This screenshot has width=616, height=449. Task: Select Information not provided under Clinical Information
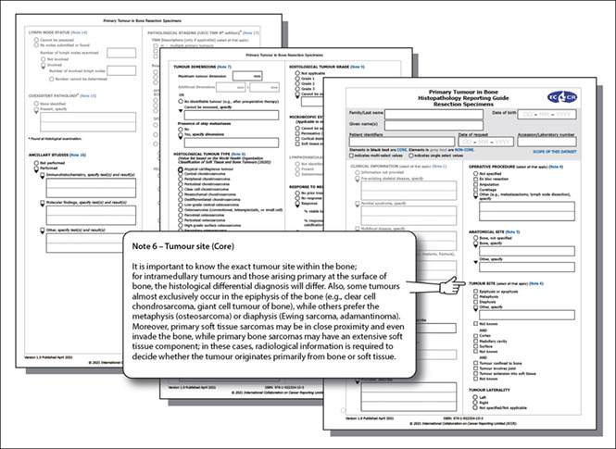click(358, 172)
